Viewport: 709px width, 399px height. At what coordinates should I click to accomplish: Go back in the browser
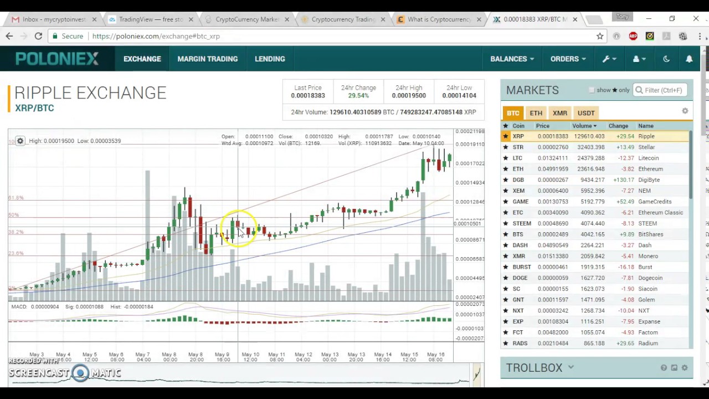(x=9, y=36)
